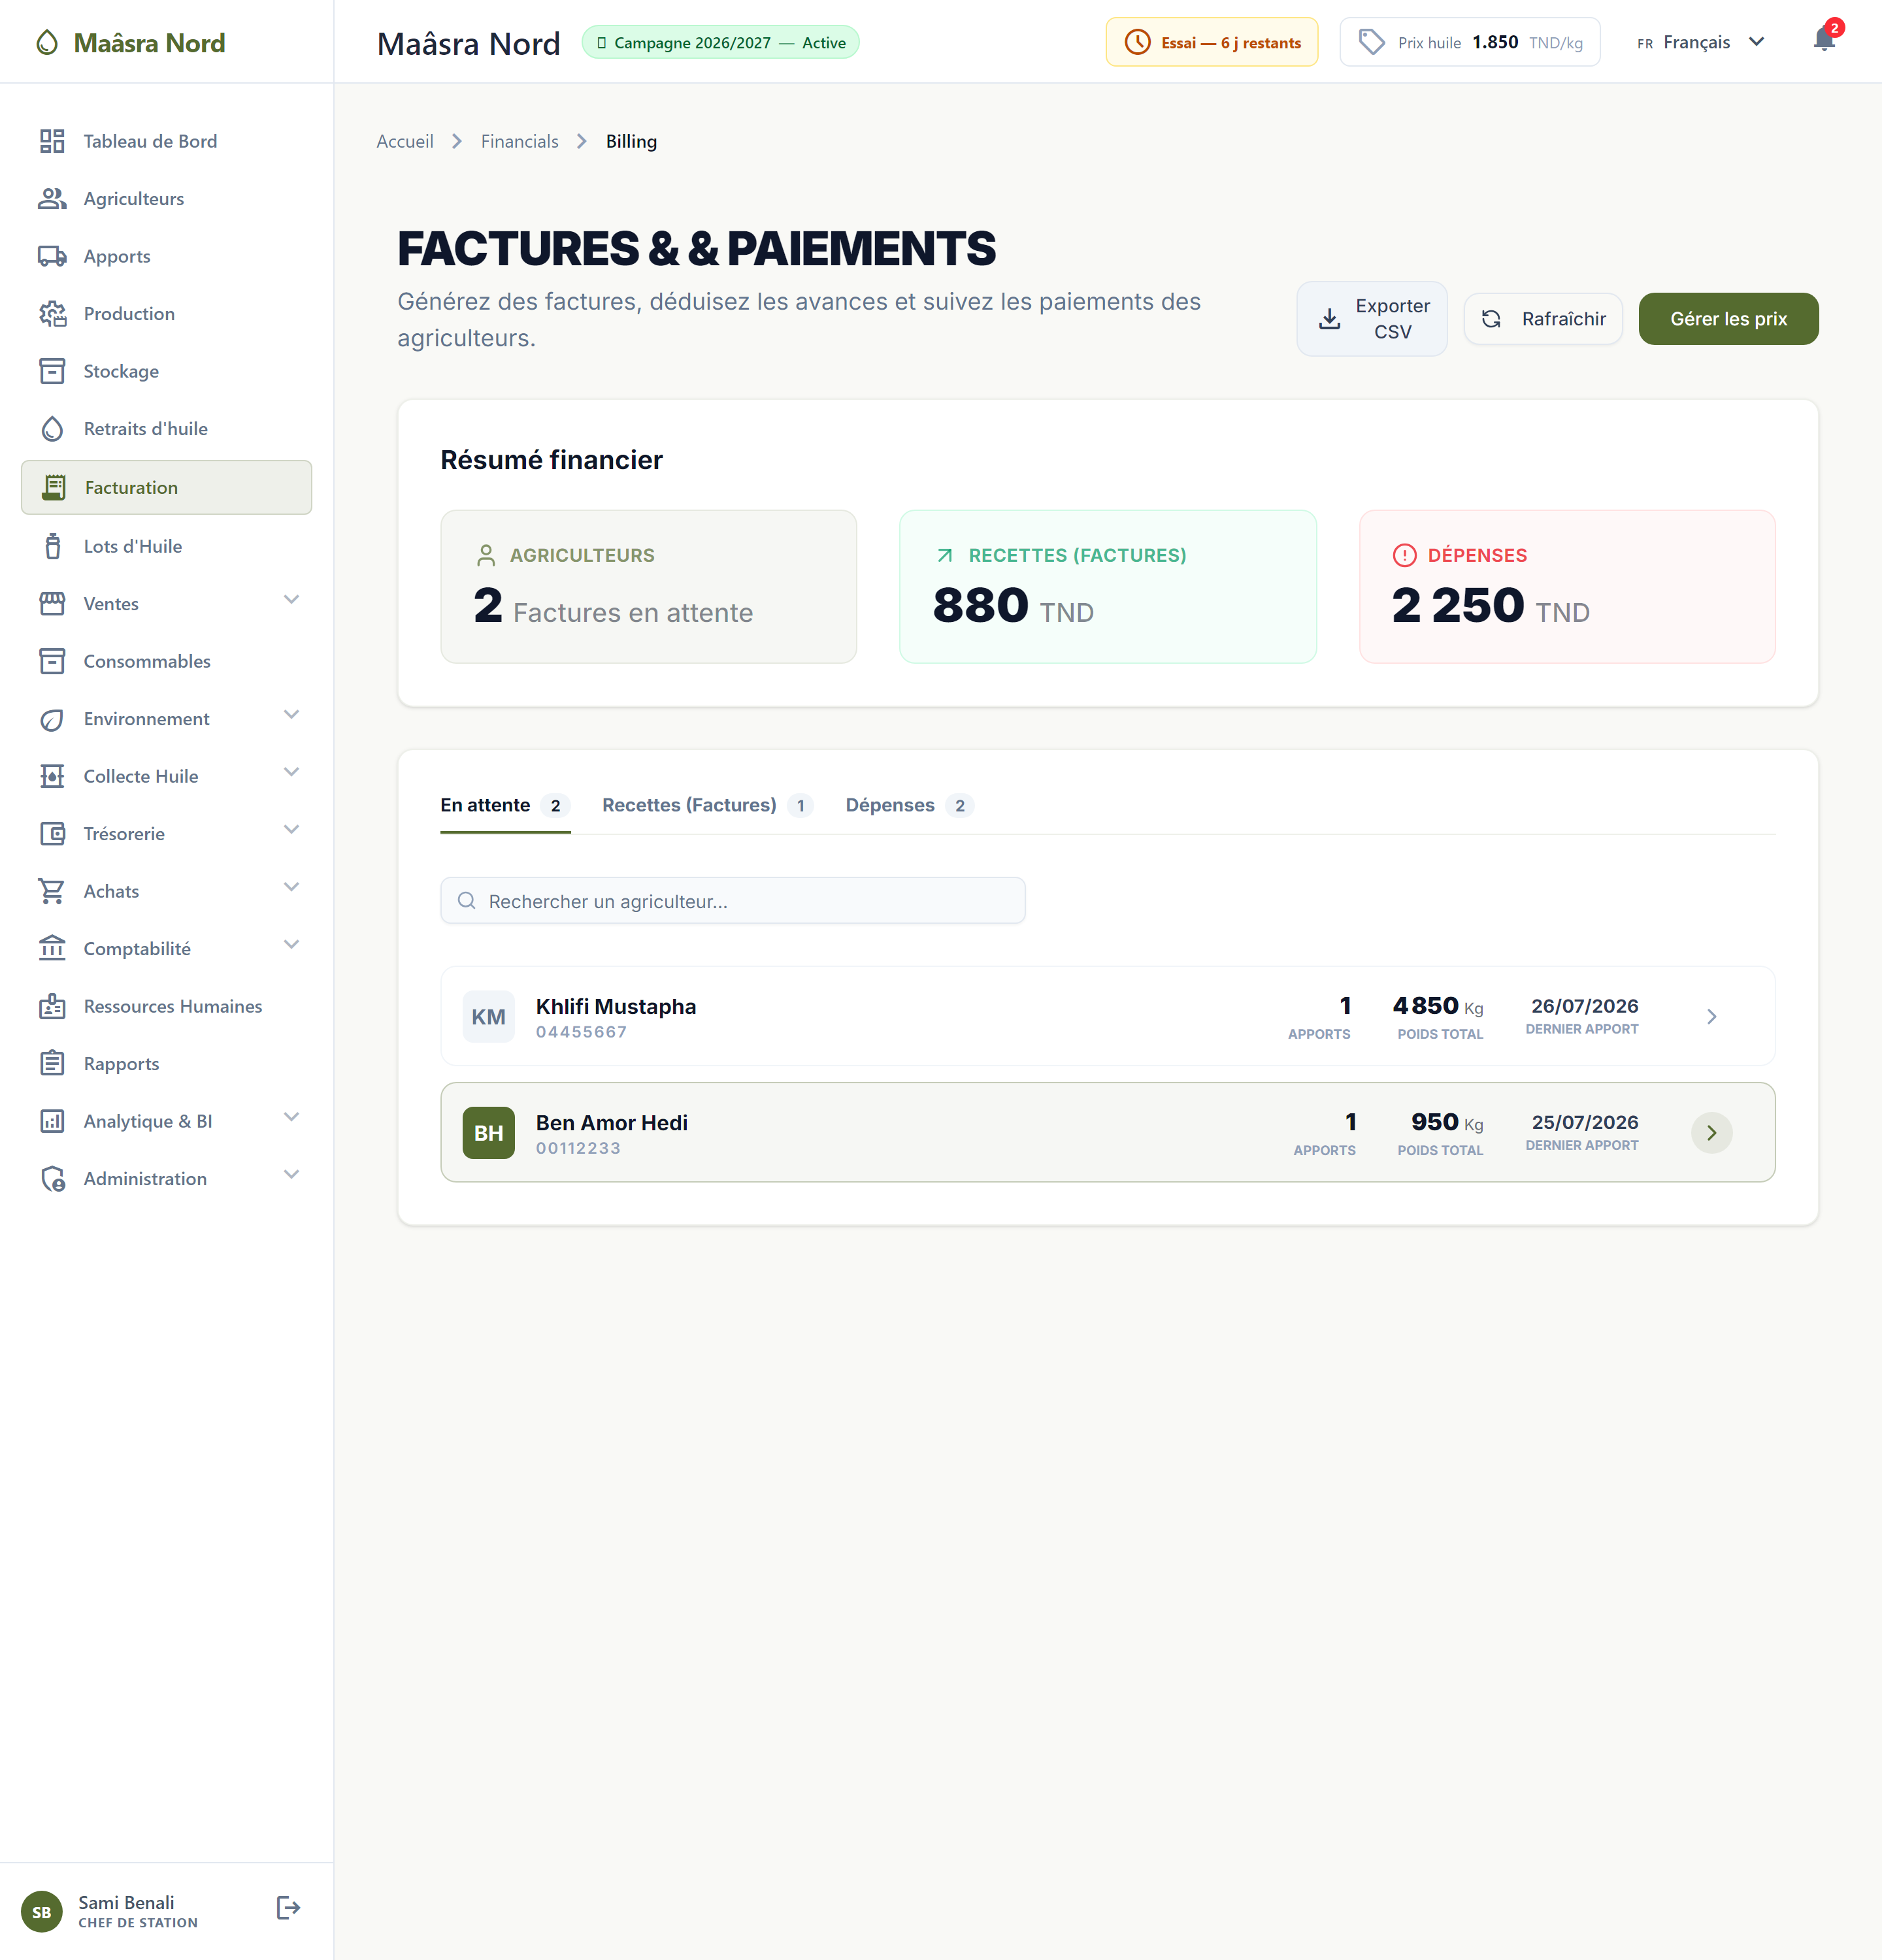Click the Comptabilité bank icon
The height and width of the screenshot is (1960, 1882).
(52, 948)
